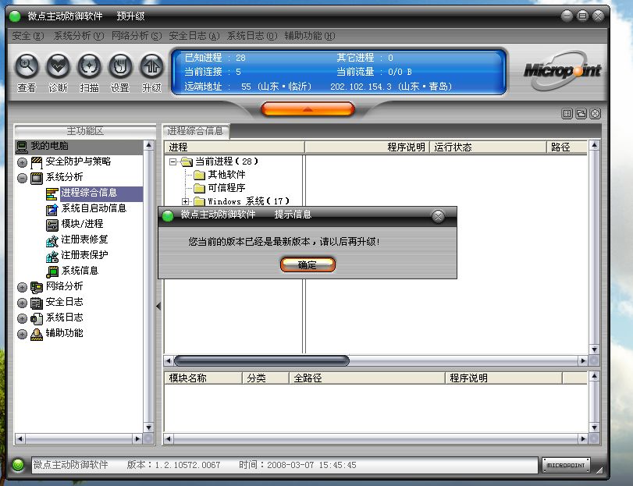Click the green status orb in status bar
This screenshot has width=633, height=486.
18,465
